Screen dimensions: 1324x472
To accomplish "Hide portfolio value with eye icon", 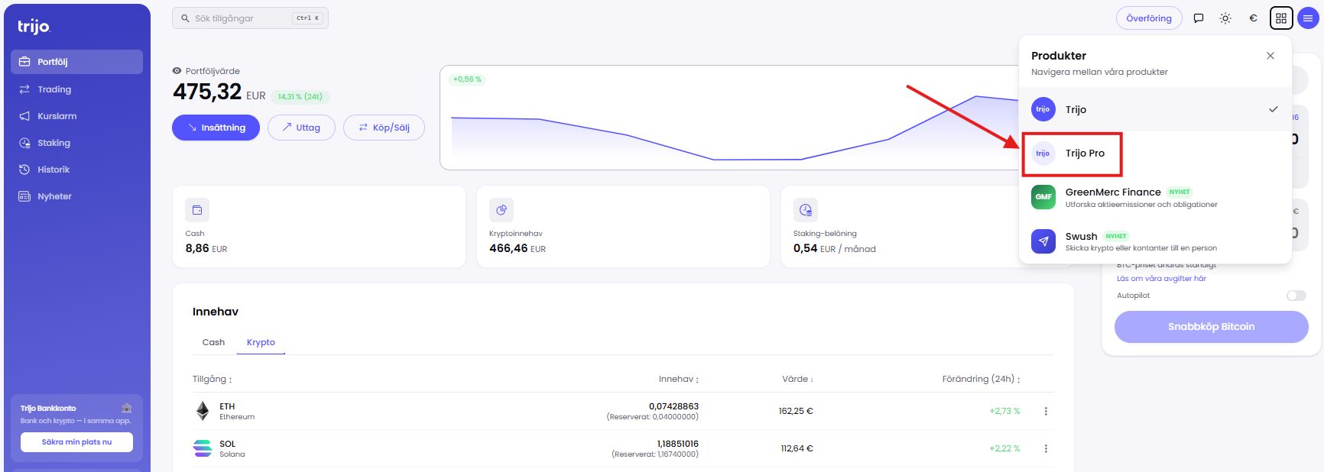I will click(177, 71).
